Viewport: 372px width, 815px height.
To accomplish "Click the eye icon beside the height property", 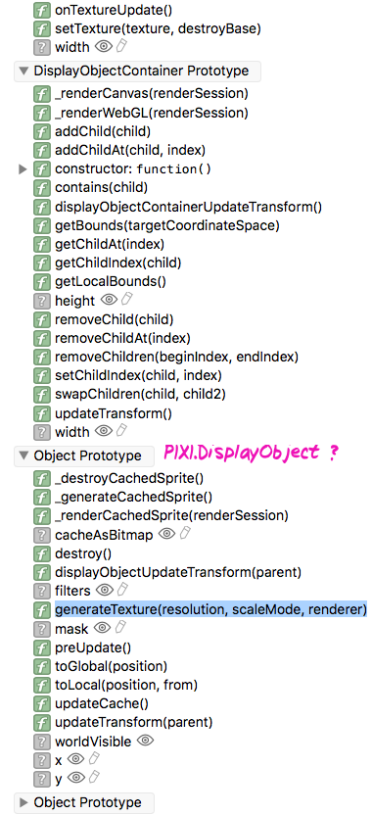I will tap(110, 300).
